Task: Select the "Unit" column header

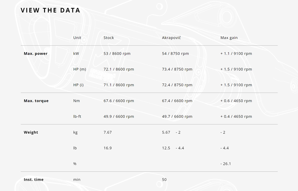Action: [x=77, y=38]
